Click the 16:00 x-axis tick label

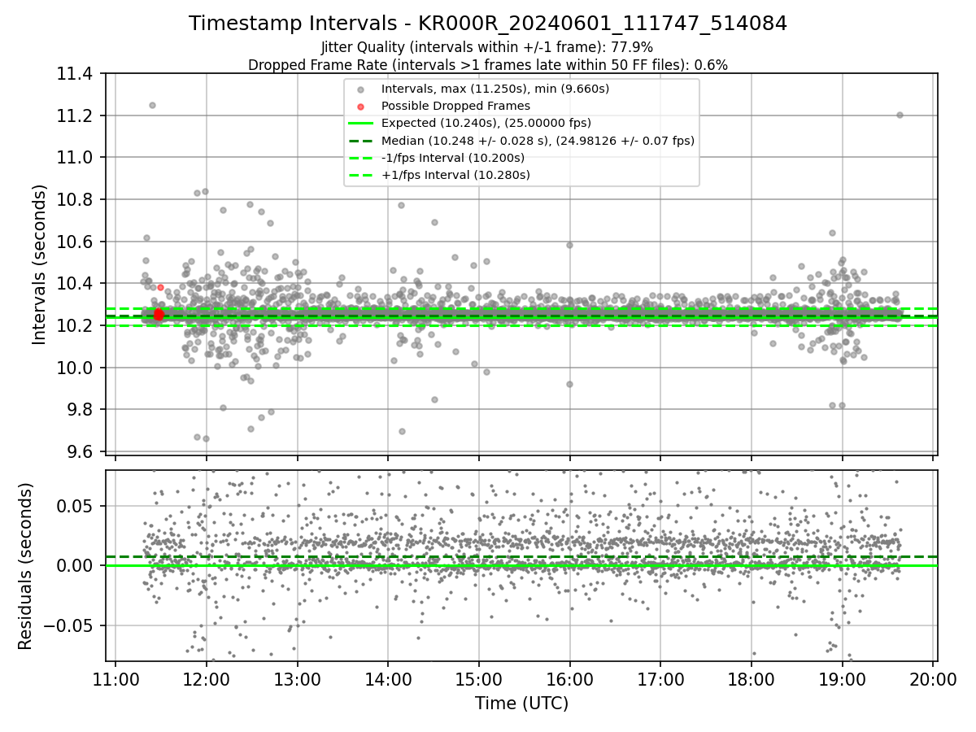point(569,679)
